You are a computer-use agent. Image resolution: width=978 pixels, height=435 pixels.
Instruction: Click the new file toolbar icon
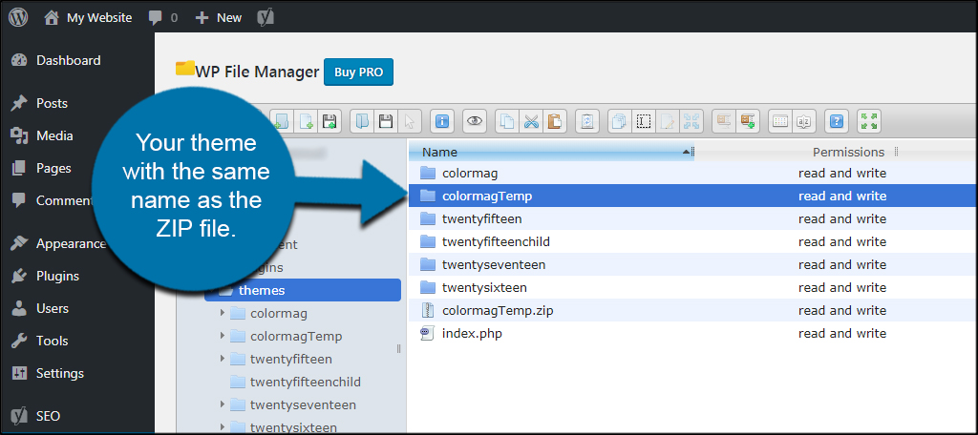[x=307, y=121]
